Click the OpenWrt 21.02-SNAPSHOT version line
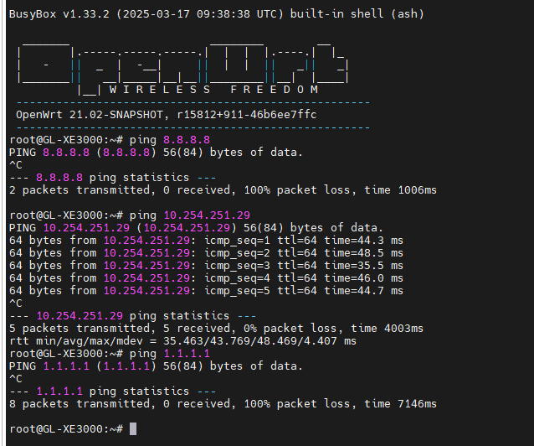 [x=166, y=114]
